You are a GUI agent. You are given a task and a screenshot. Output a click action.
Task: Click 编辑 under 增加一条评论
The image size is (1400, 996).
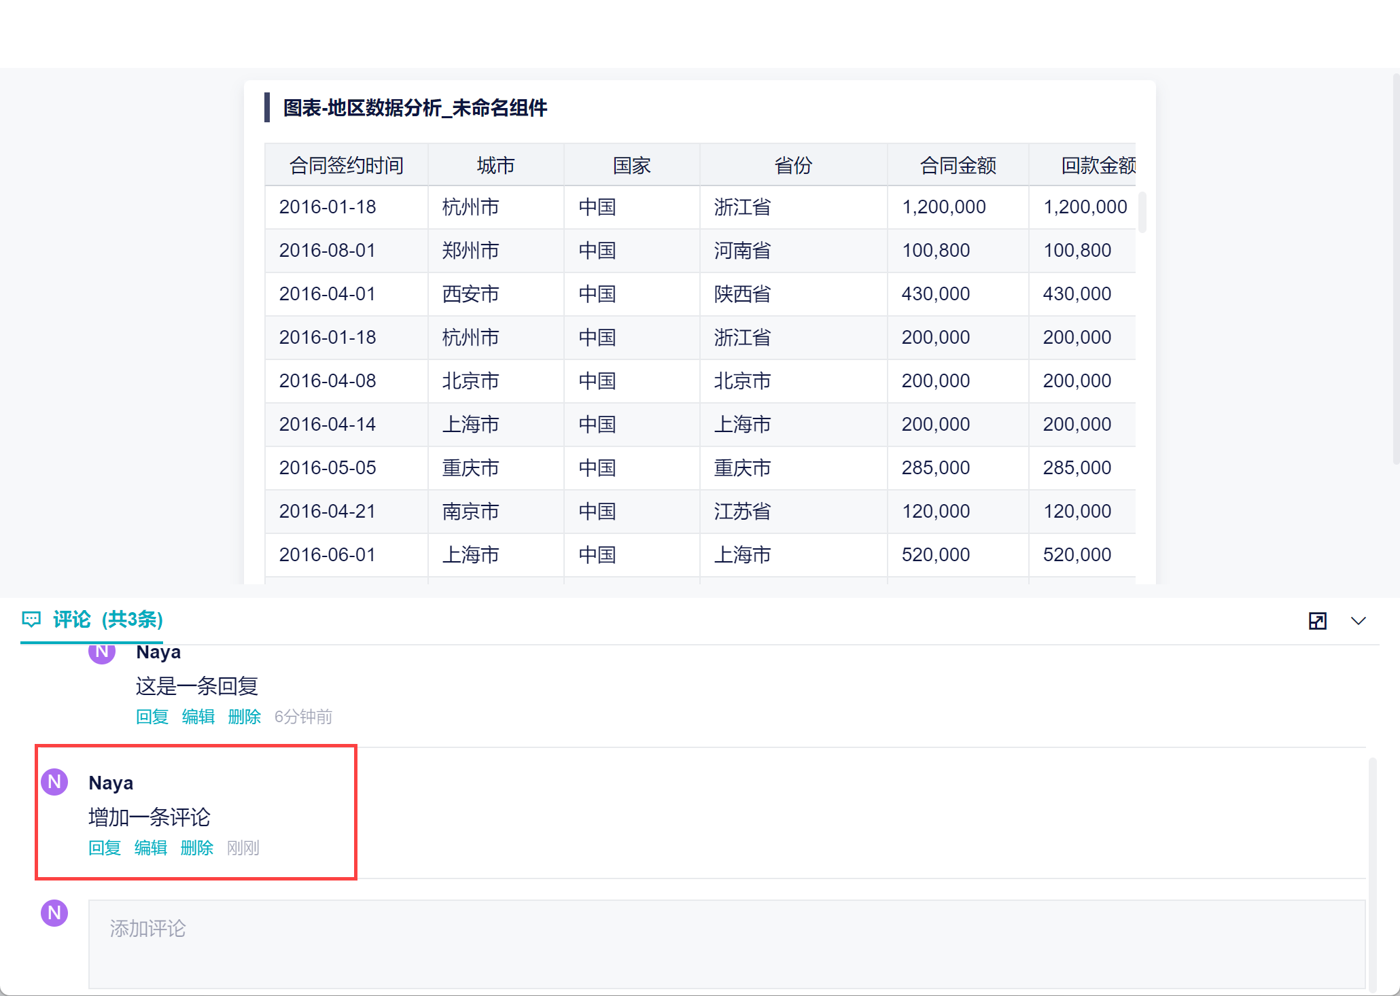point(151,848)
